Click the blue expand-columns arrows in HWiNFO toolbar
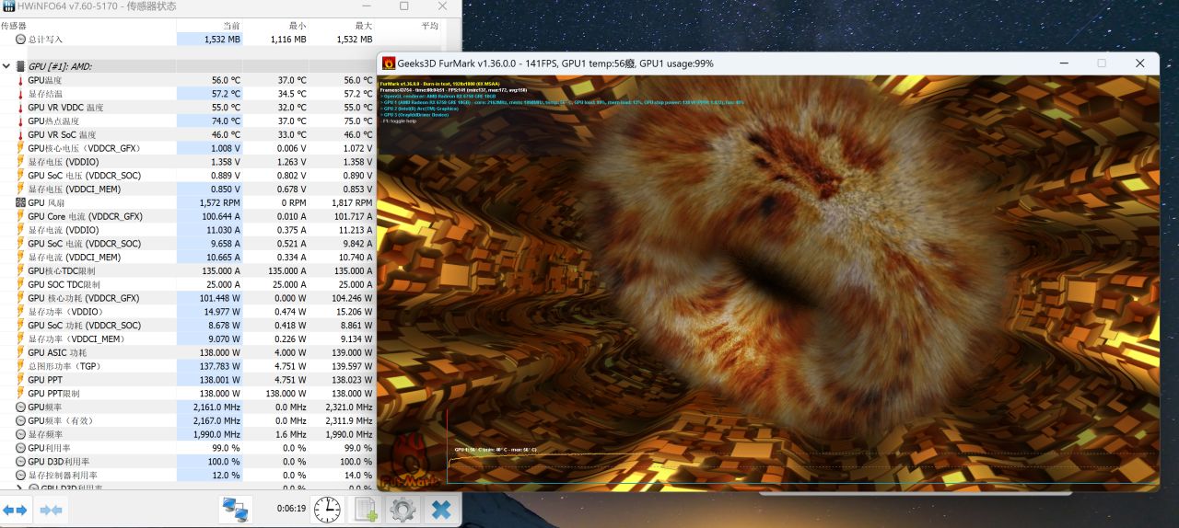This screenshot has height=528, width=1179. (x=16, y=510)
